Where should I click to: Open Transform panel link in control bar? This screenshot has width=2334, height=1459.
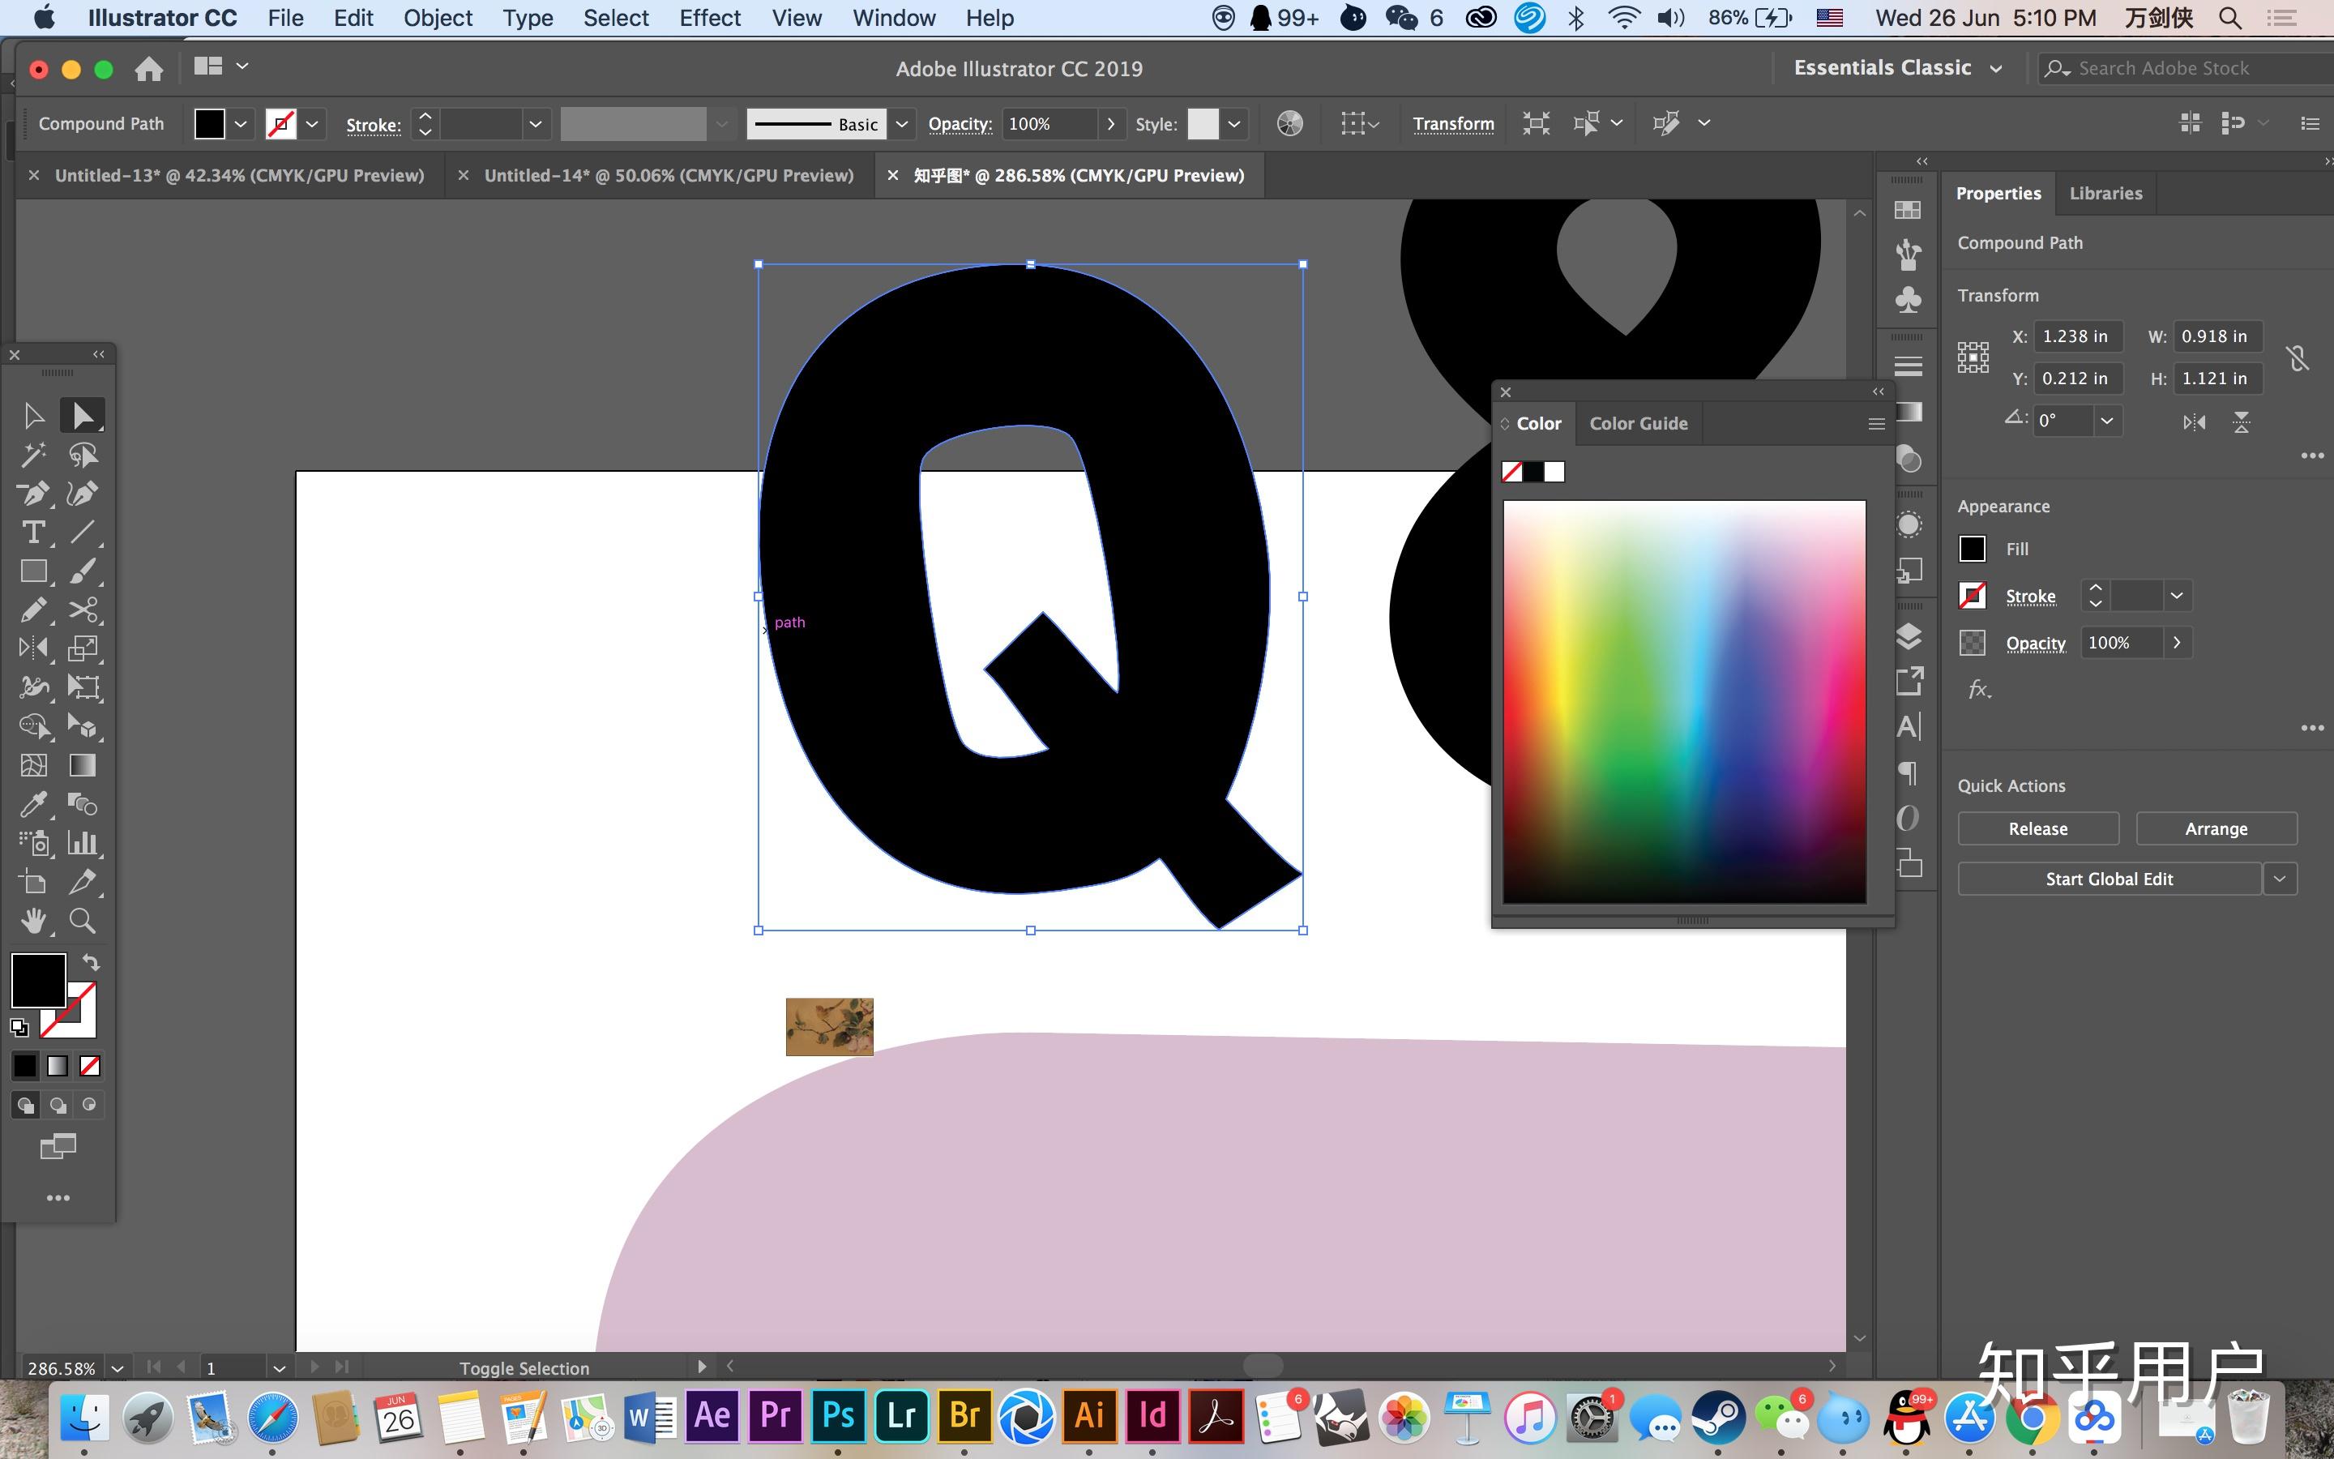pyautogui.click(x=1453, y=123)
